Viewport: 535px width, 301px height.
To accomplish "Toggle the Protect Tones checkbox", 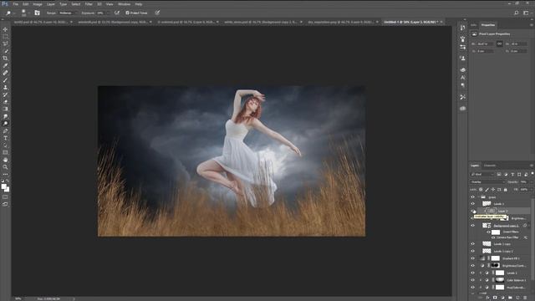I will (127, 13).
